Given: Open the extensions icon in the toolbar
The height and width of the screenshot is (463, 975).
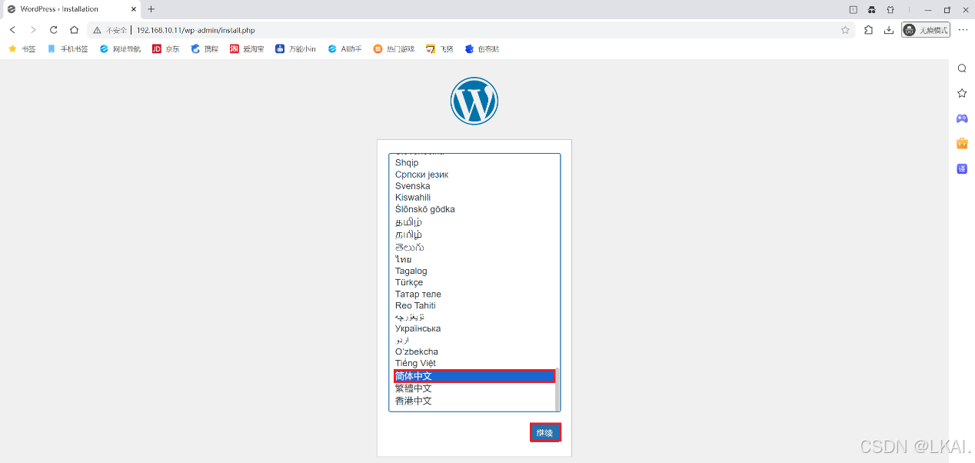Looking at the screenshot, I should (869, 30).
